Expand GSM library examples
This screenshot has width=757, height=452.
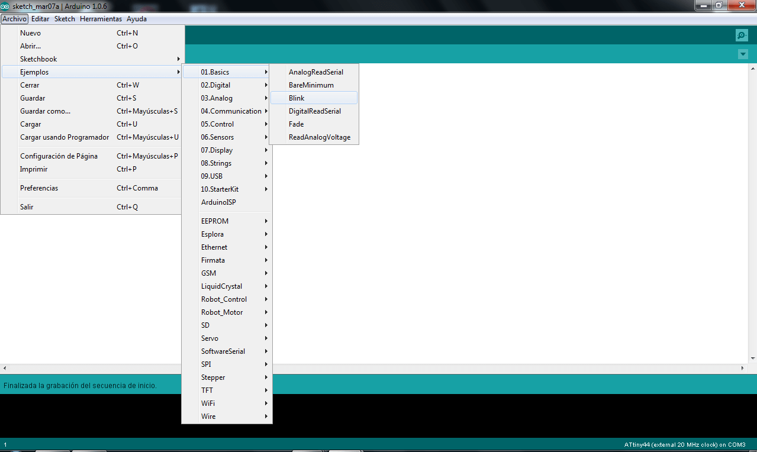(227, 273)
